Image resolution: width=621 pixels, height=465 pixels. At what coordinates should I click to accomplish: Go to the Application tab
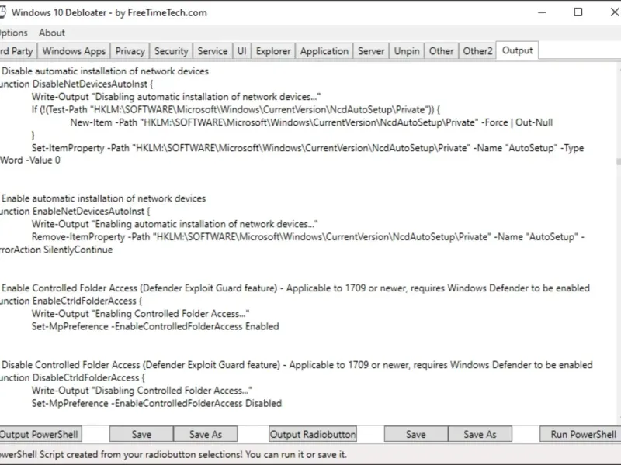pyautogui.click(x=324, y=51)
